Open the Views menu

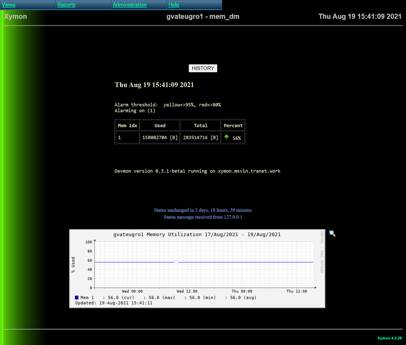(9, 5)
